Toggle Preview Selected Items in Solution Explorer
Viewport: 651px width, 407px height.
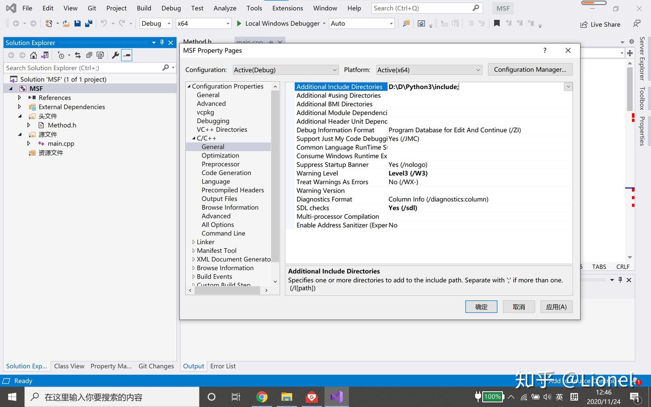point(127,55)
